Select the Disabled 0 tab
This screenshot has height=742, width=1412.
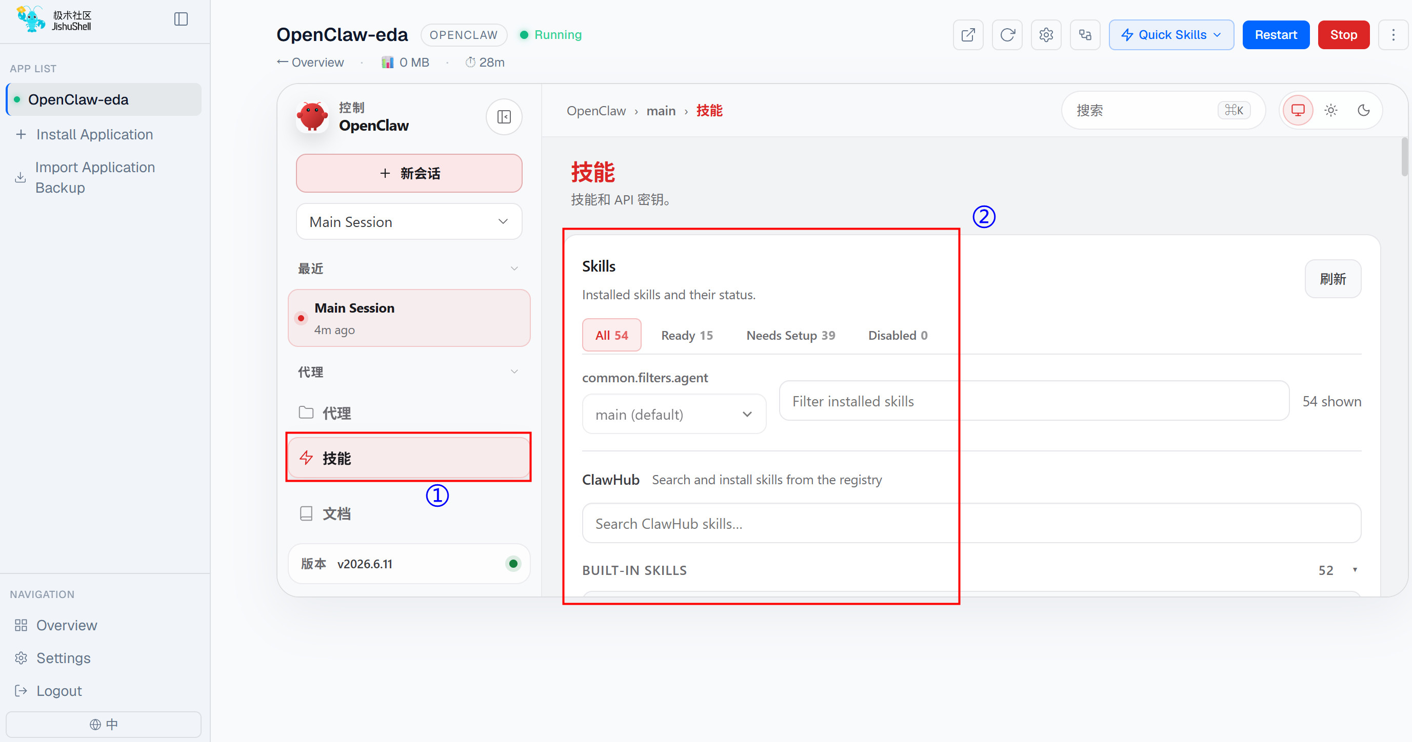(897, 335)
